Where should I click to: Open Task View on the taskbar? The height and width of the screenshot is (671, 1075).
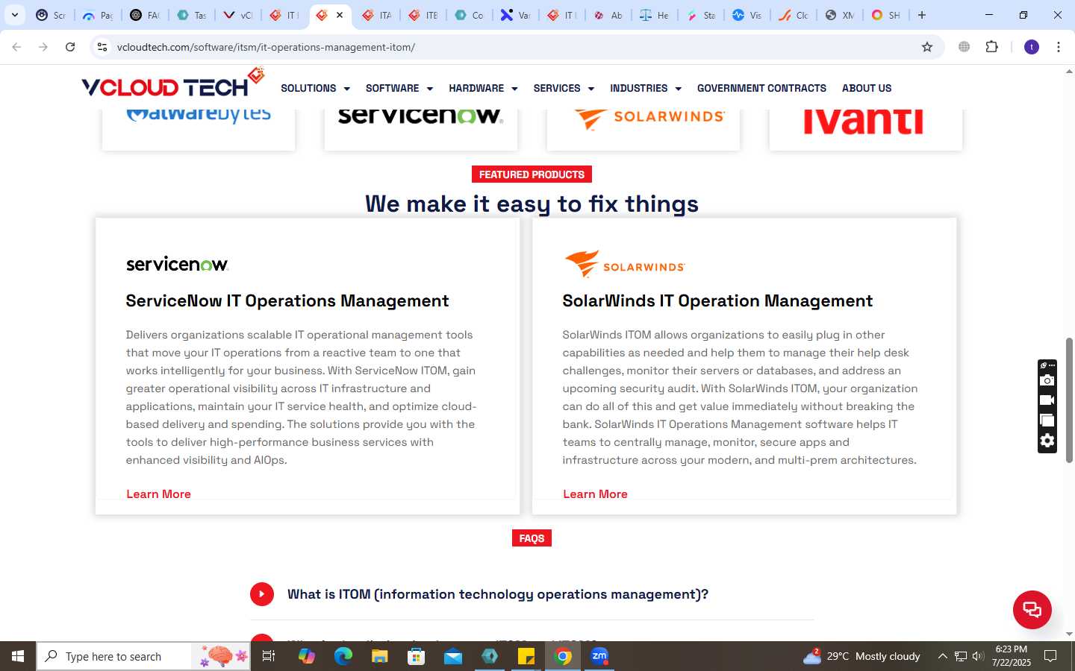pyautogui.click(x=269, y=656)
